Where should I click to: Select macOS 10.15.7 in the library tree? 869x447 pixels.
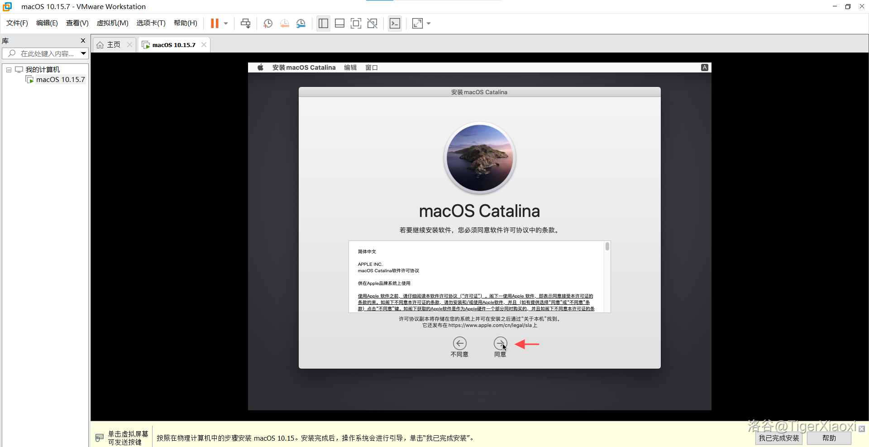tap(60, 80)
